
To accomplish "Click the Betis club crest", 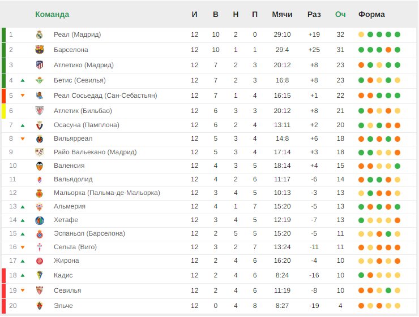I will [x=40, y=80].
